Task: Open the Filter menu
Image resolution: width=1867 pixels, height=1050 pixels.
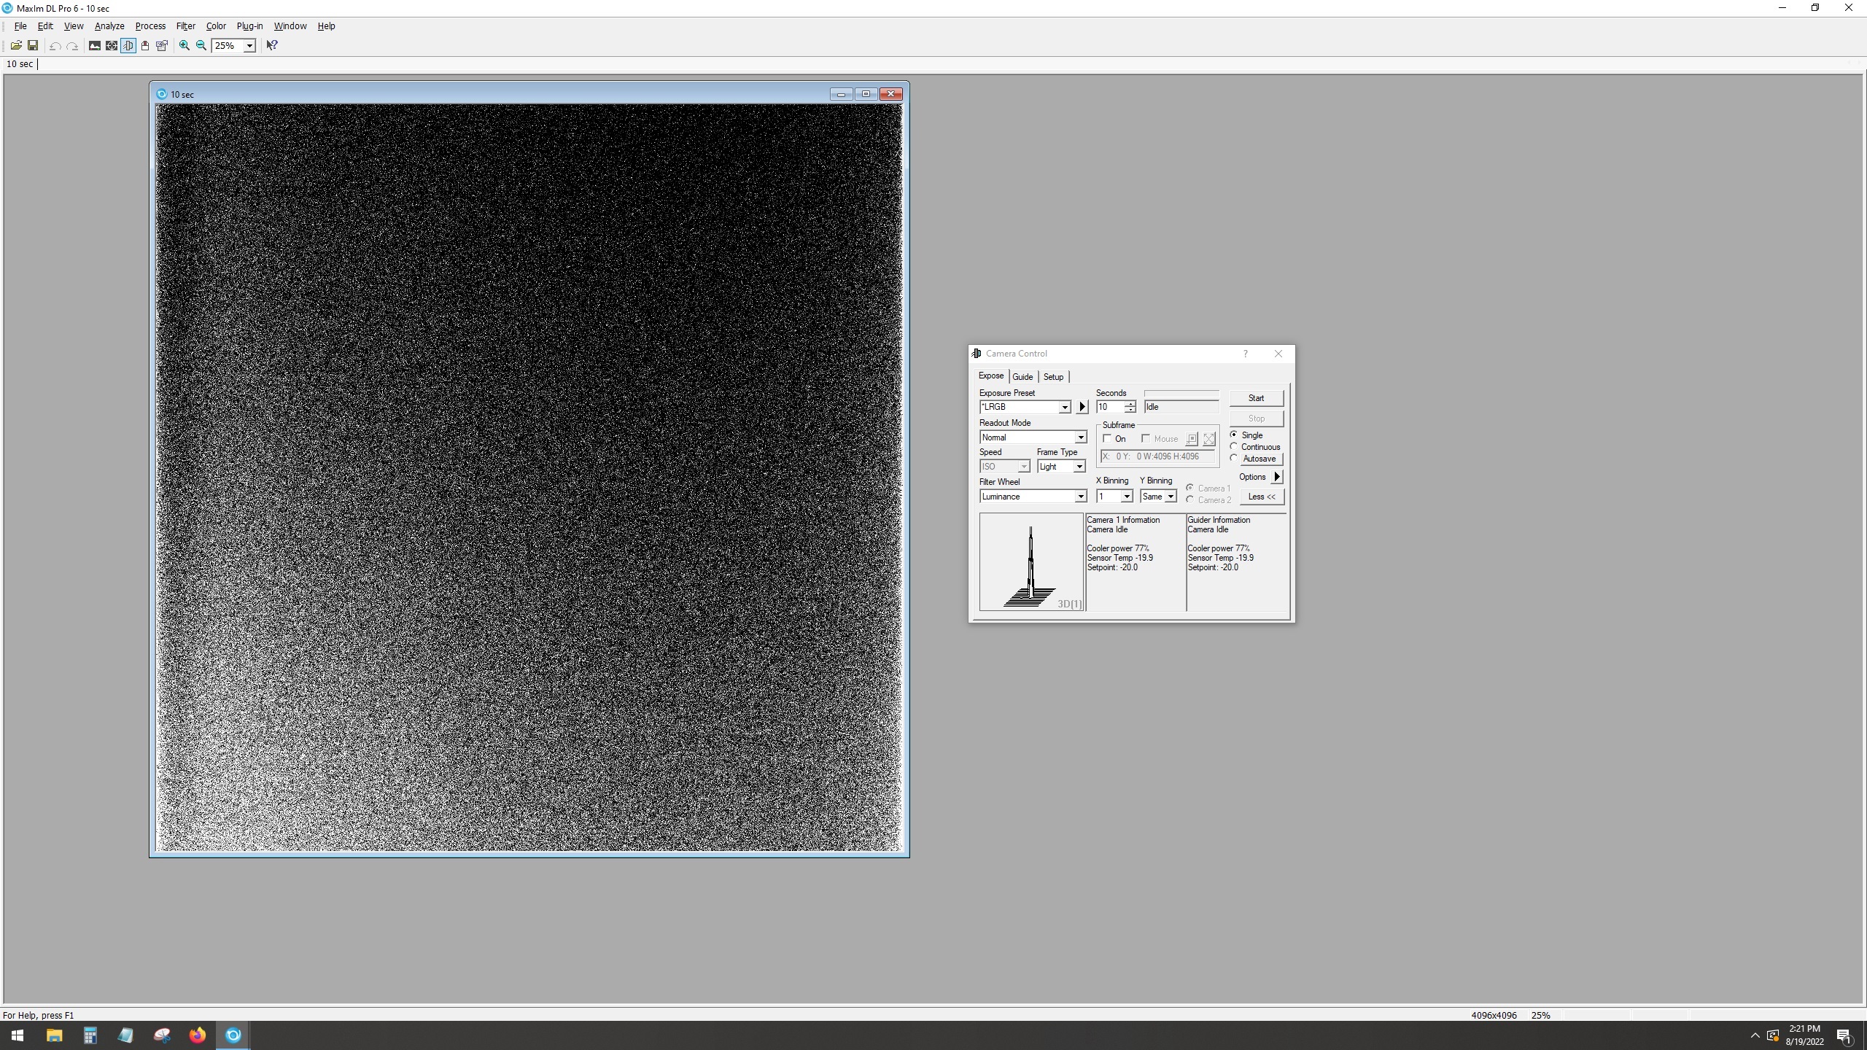Action: coord(185,26)
